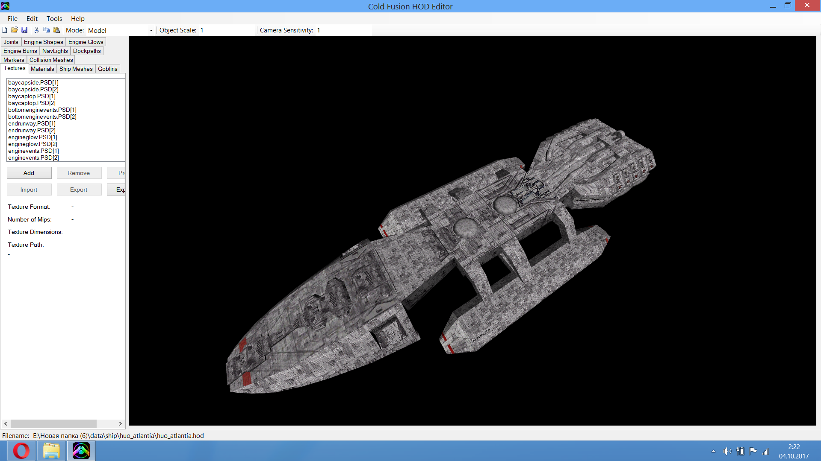Click the Atlantia ship in 3D viewport
This screenshot has width=821, height=461.
coord(440,256)
